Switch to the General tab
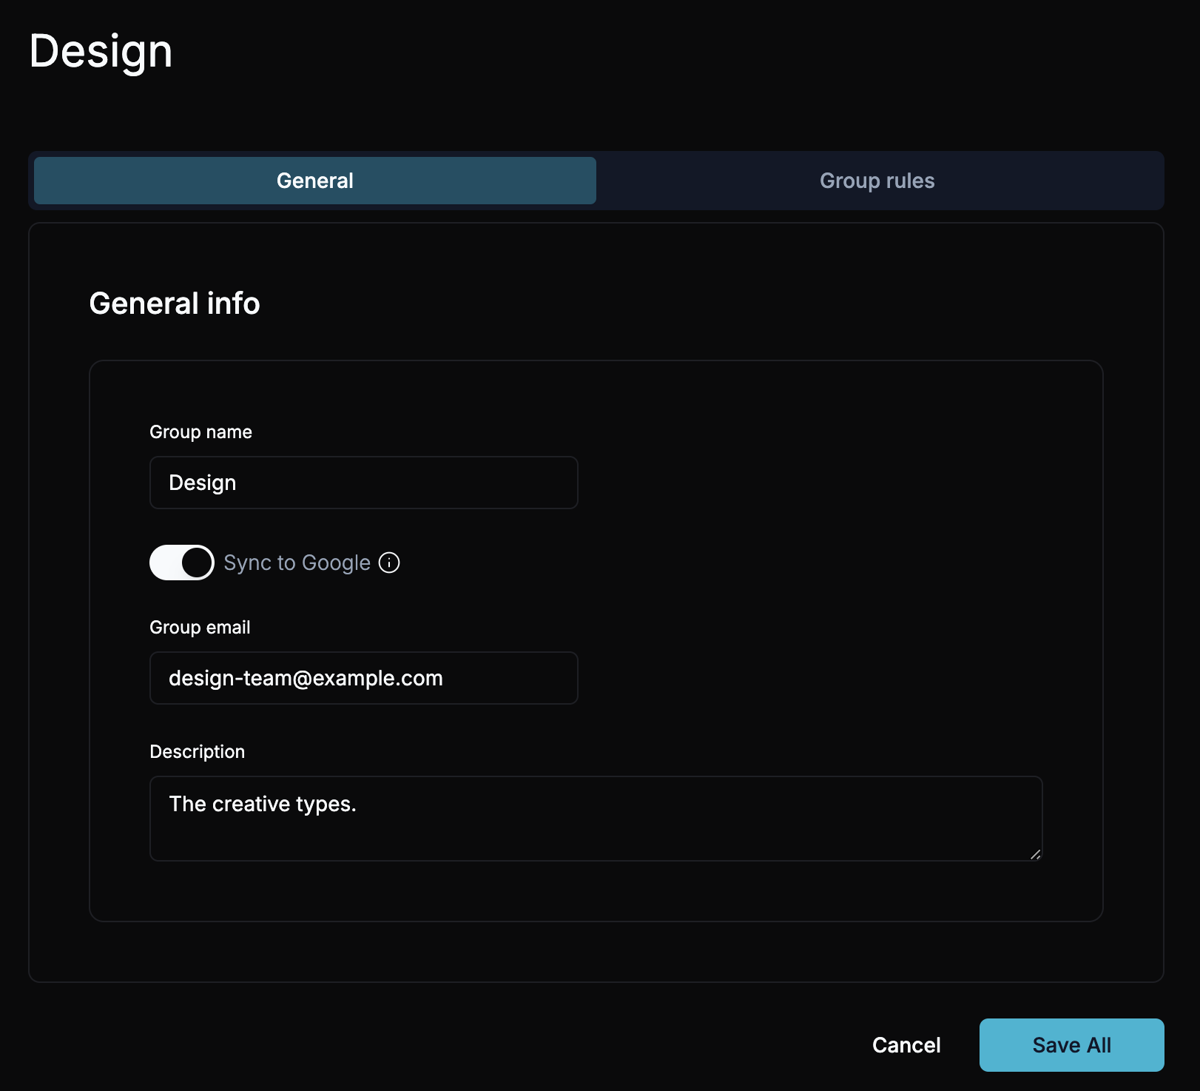This screenshot has width=1200, height=1091. [315, 181]
